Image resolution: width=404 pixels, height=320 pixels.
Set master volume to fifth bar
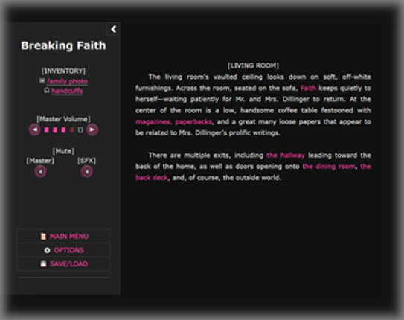click(x=80, y=129)
